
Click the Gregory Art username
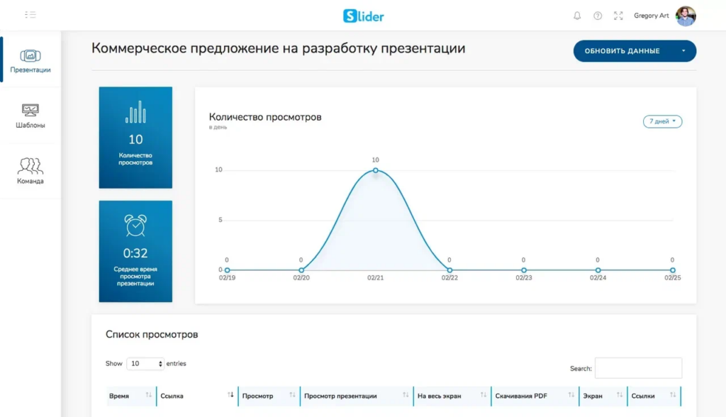[651, 16]
